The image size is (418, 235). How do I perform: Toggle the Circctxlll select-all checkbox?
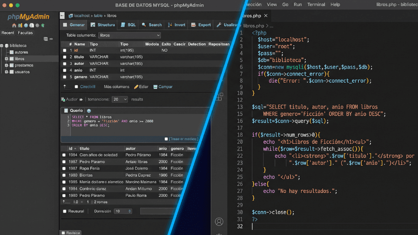(77, 87)
